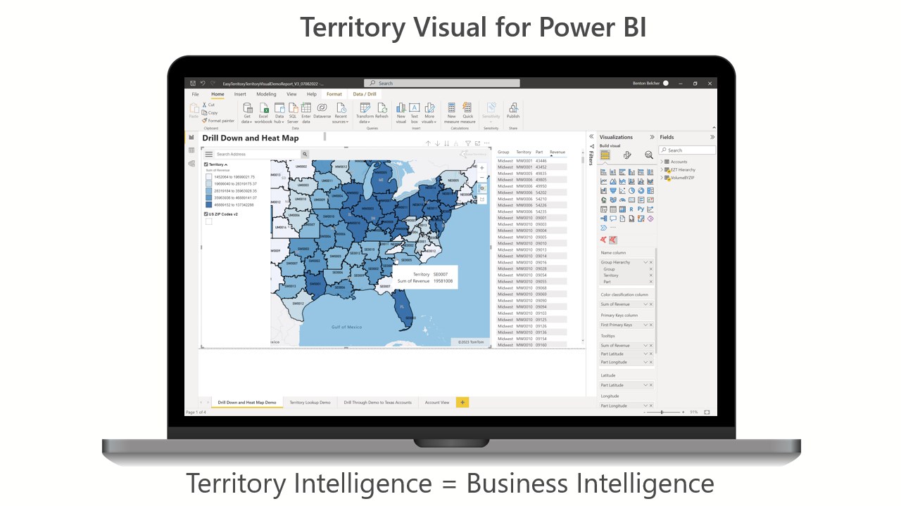
Task: Click the Fields pane Search box
Action: tap(687, 150)
